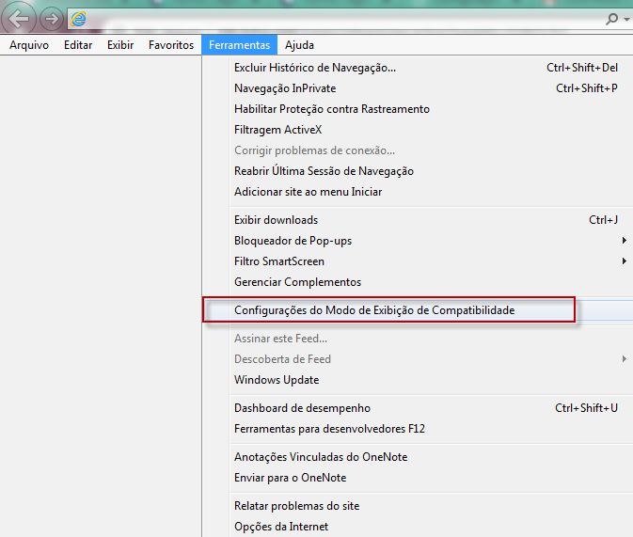The width and height of the screenshot is (633, 537).
Task: Toggle Filtragem ActiveX
Action: pos(418,130)
